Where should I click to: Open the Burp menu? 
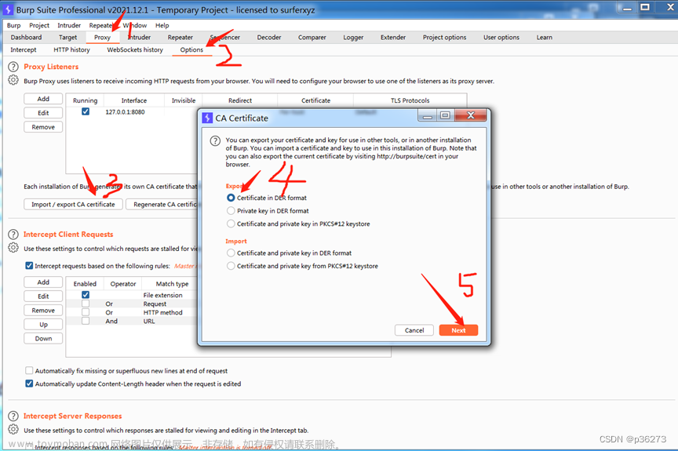tap(14, 25)
